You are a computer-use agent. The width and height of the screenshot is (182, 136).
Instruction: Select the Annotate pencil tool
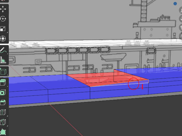click(x=3, y=50)
